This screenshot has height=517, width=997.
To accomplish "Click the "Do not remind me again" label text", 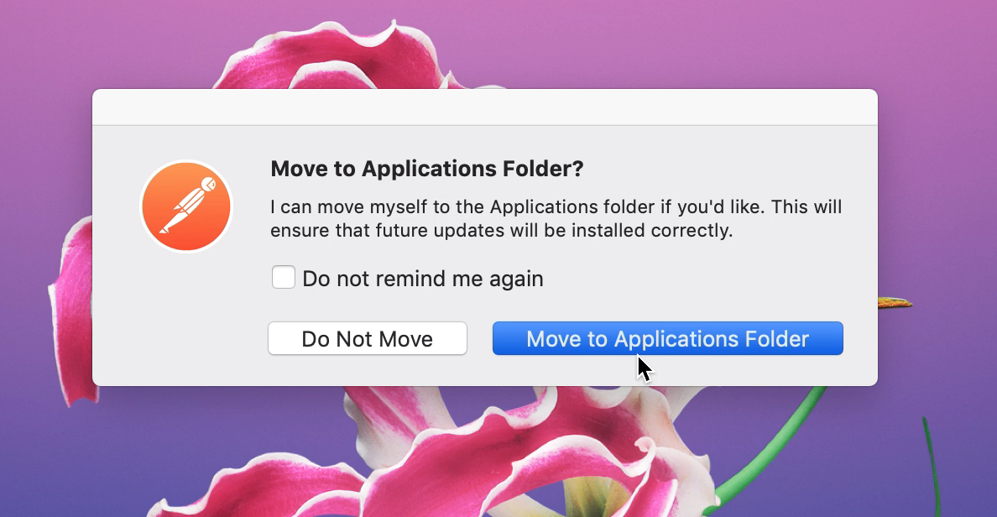I will pyautogui.click(x=423, y=279).
